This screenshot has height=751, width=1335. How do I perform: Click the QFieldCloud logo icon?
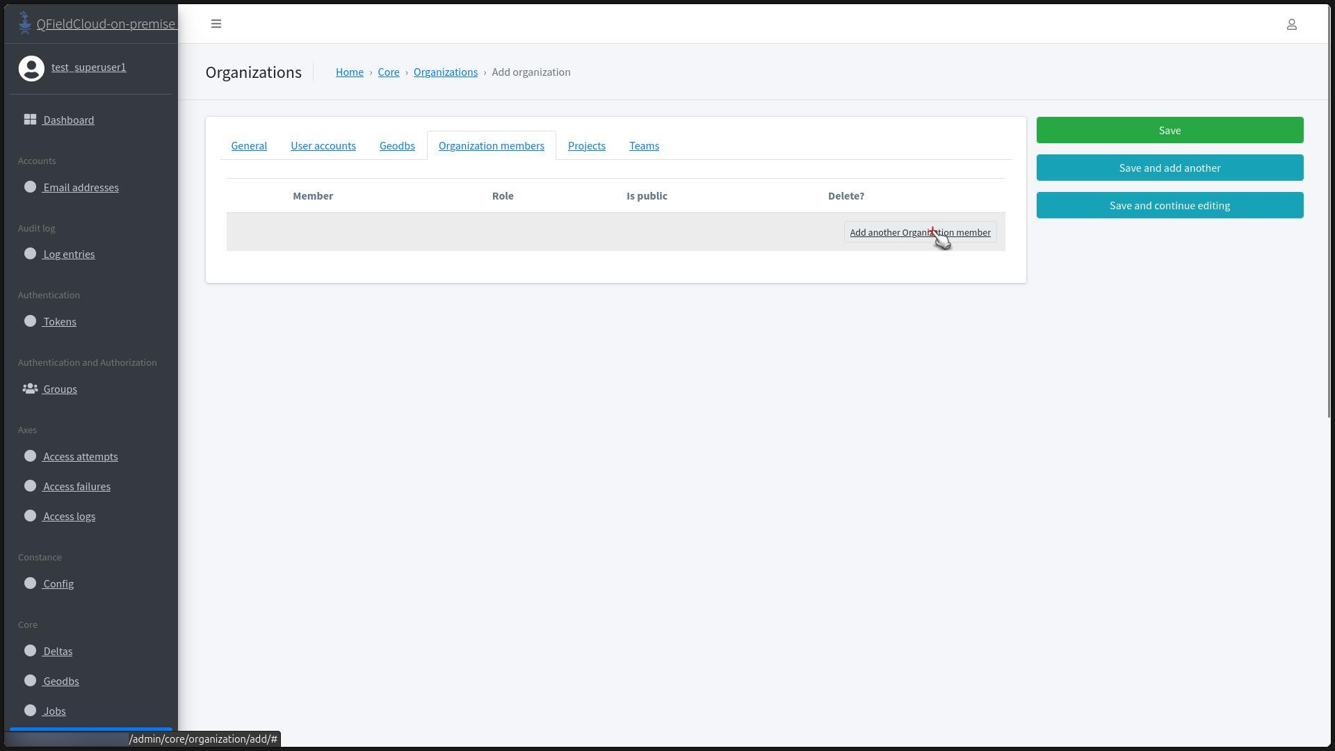(x=25, y=23)
